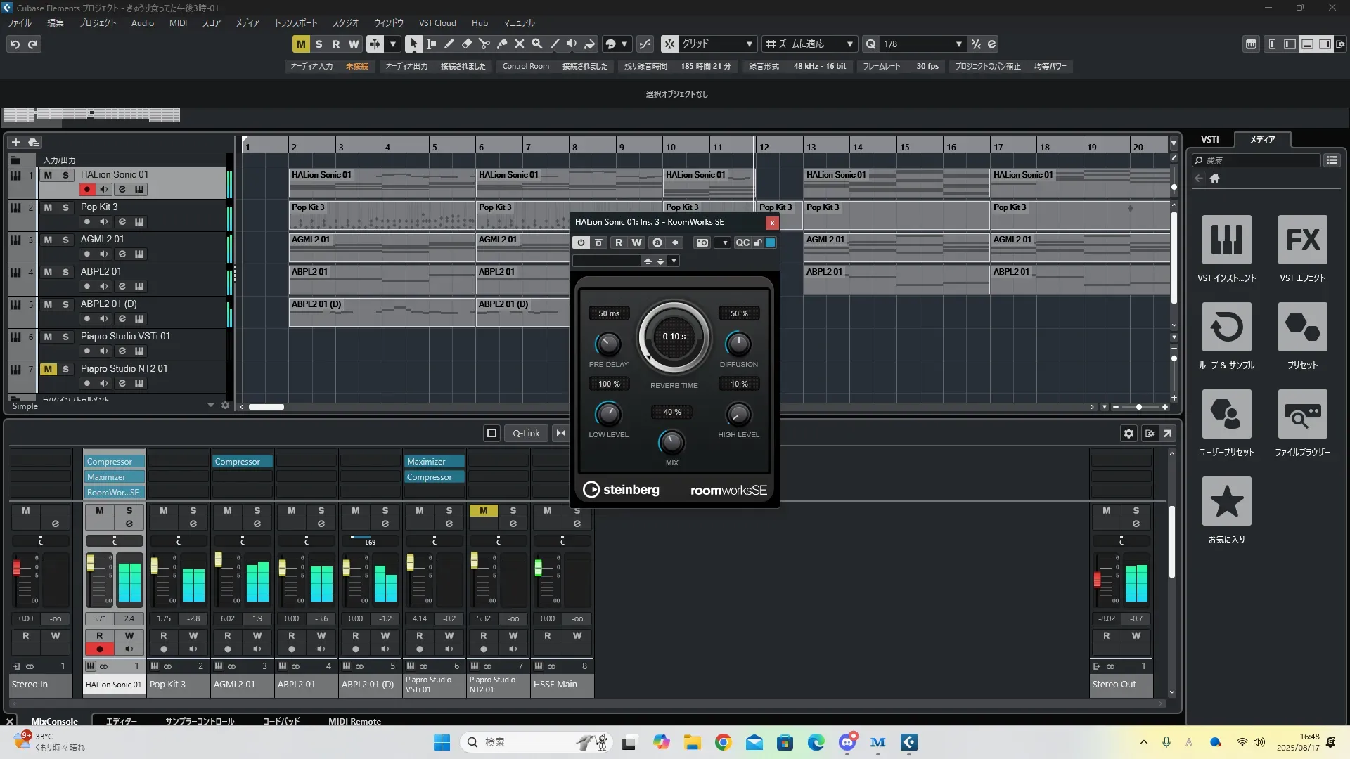Select the Erase tool
The height and width of the screenshot is (759, 1350).
tap(467, 44)
